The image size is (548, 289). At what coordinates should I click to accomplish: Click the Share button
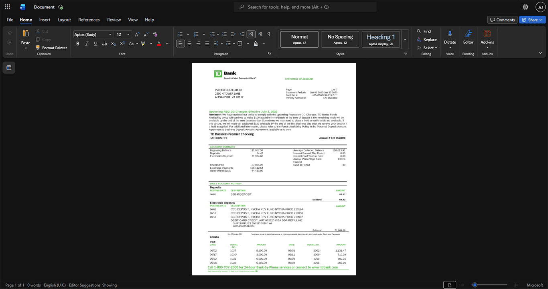[532, 20]
